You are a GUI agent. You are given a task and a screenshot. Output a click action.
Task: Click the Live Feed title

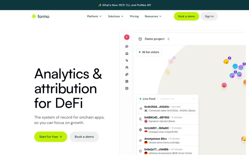tap(149, 99)
